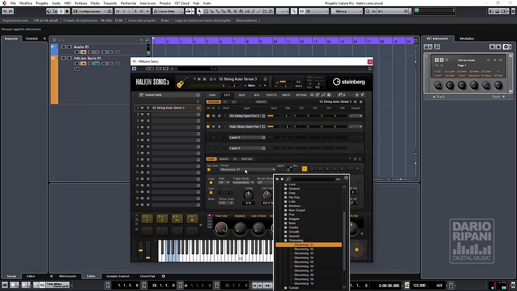This screenshot has width=517, height=291.
Task: Open the Modifica menu
Action: click(x=26, y=3)
